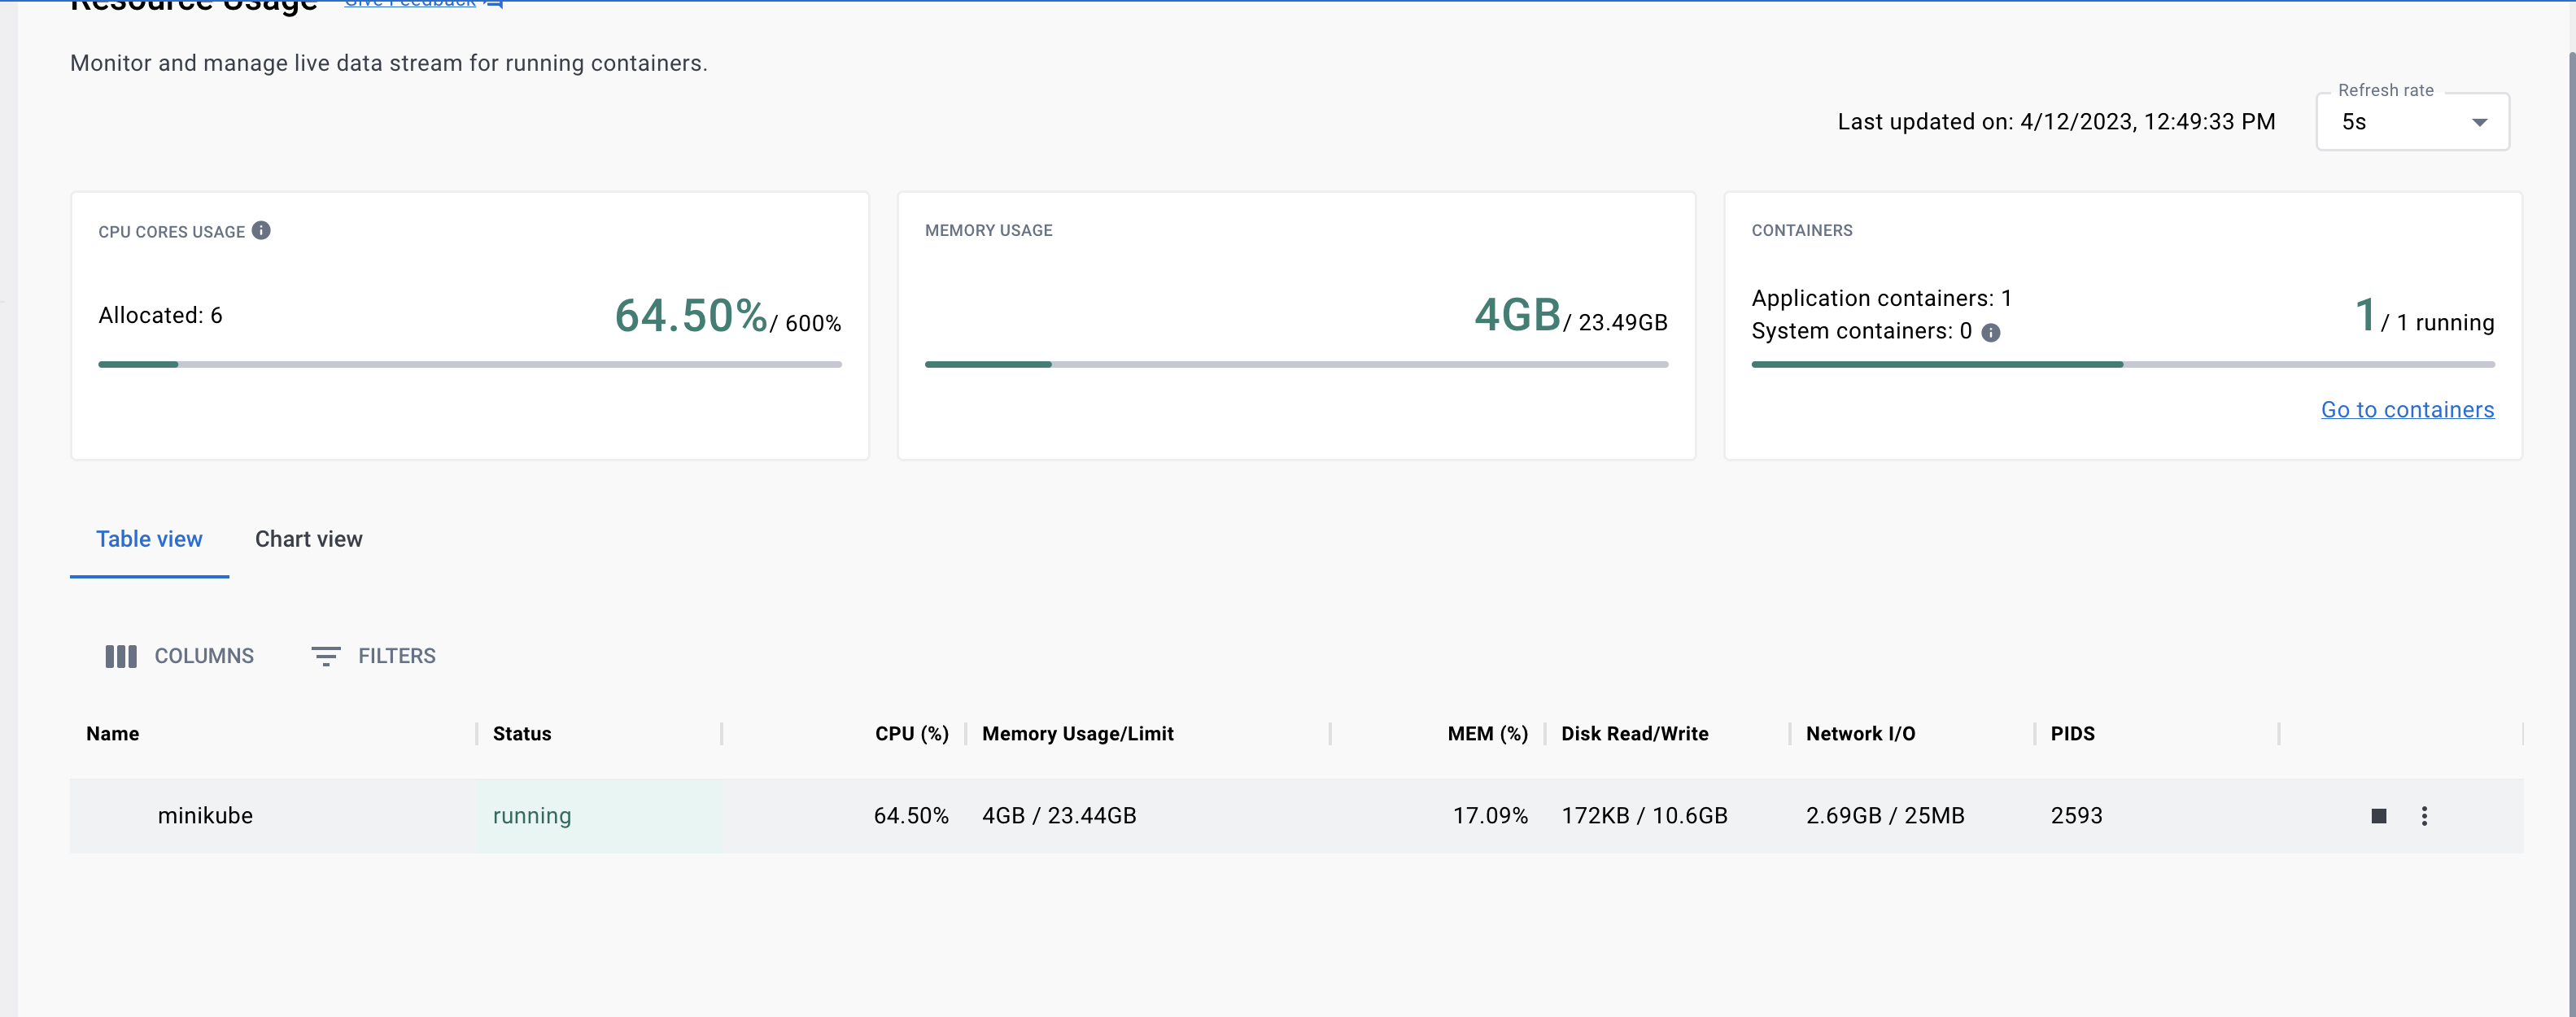2576x1017 pixels.
Task: Click the Filters funnel icon
Action: tap(325, 656)
